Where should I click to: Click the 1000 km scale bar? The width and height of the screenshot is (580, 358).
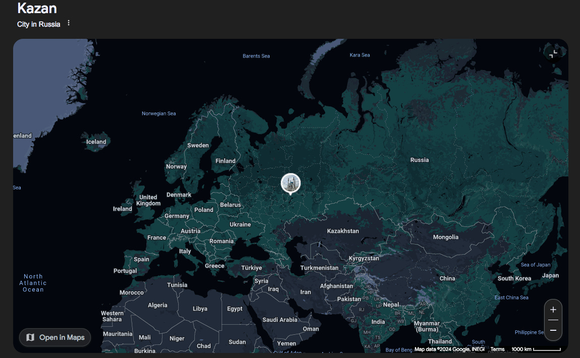point(536,349)
